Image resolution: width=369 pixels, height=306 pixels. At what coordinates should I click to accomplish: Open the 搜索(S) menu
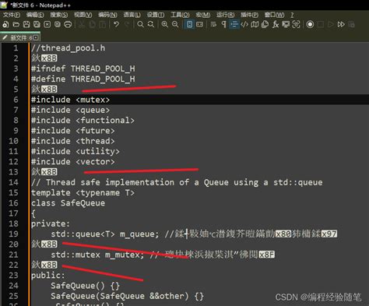click(59, 15)
